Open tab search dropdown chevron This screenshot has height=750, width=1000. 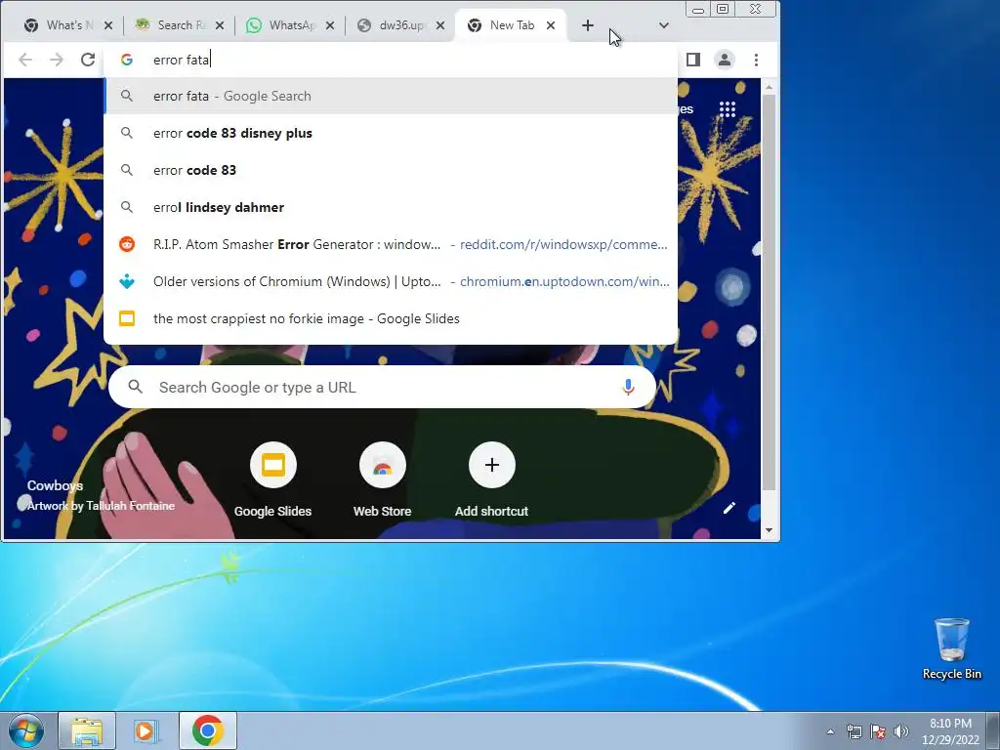click(664, 25)
